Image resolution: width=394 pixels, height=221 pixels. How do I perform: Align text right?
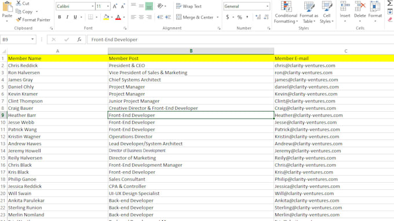(x=149, y=17)
